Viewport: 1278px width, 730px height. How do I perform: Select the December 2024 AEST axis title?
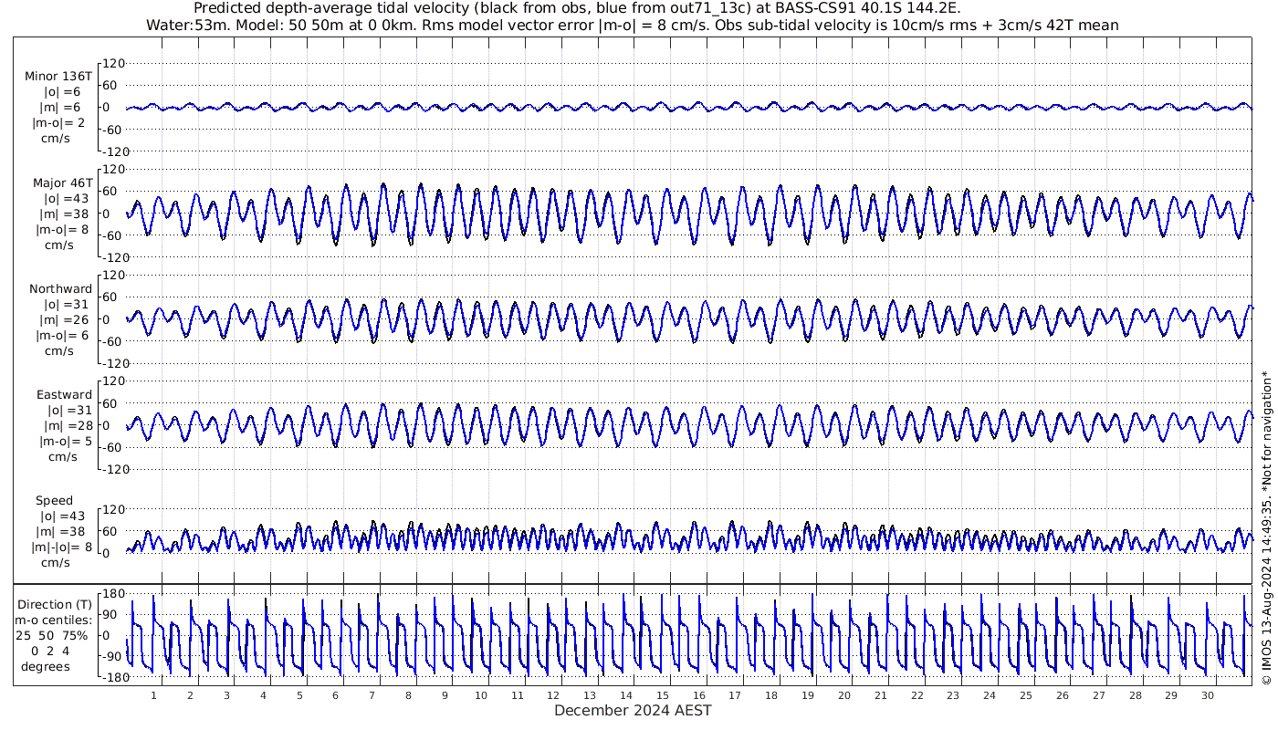633,710
